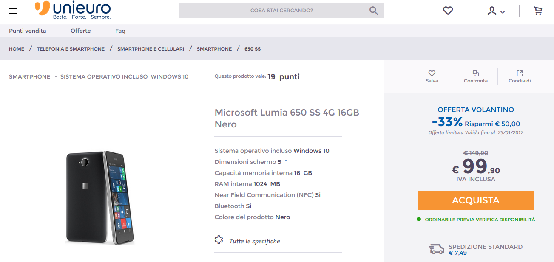Click the 'Offerta Volantino' heading
The width and height of the screenshot is (554, 262).
click(476, 110)
